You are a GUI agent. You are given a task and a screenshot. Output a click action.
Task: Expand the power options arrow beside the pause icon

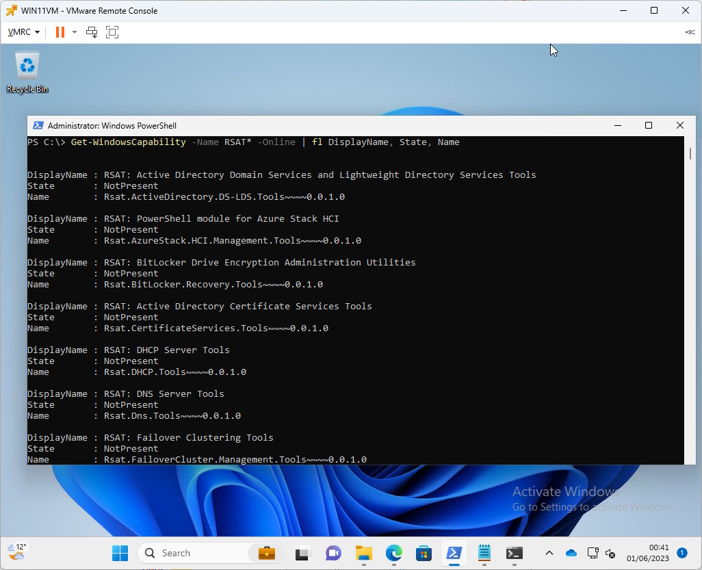click(75, 32)
